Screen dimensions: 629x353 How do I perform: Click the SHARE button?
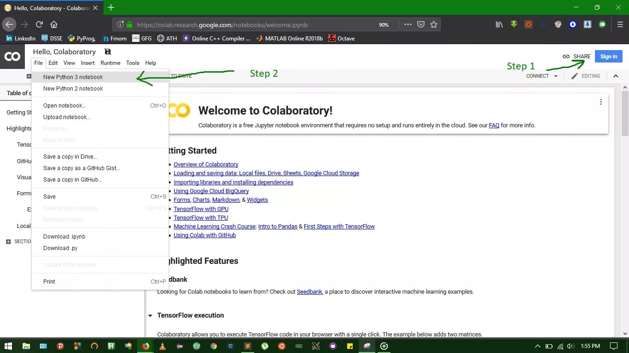pos(582,57)
